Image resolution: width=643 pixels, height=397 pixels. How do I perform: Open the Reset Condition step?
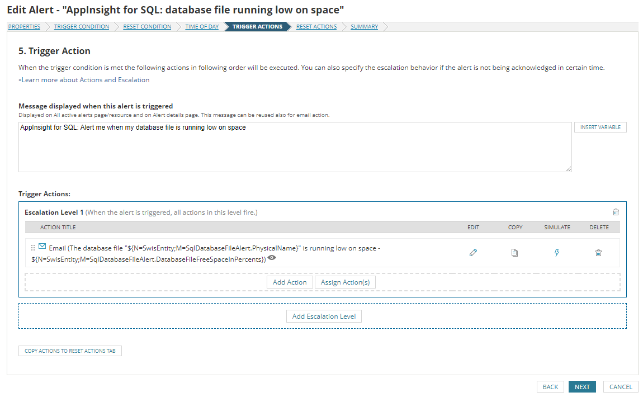click(147, 27)
